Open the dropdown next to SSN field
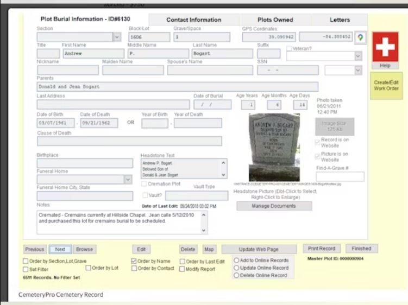408x305 pixels. tap(358, 70)
